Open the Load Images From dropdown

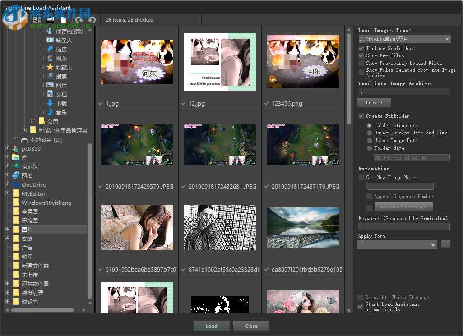coord(447,39)
